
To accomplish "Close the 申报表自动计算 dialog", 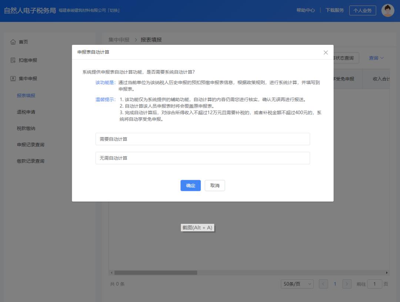I will coord(326,52).
